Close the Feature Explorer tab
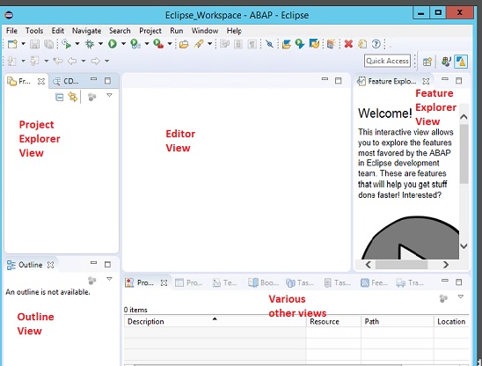This screenshot has height=366, width=482. 426,81
